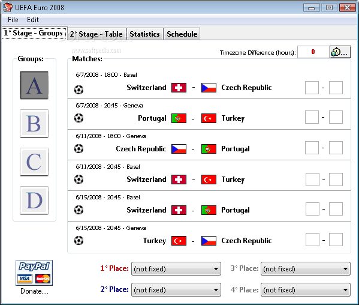Click Czech Republic score box, 6/11/2008 Geneva match
Viewport: 359px width, 305px height.
point(312,148)
